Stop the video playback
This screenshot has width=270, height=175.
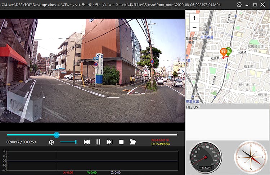coord(121,142)
